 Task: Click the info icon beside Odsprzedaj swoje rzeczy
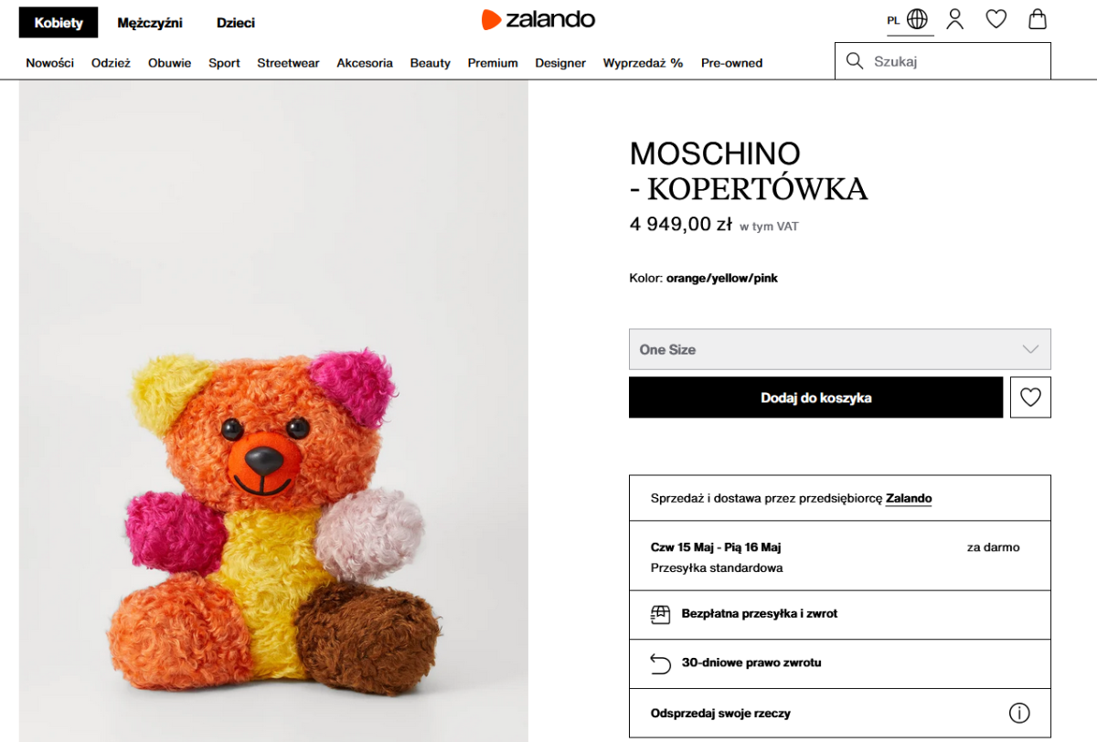pos(1018,713)
